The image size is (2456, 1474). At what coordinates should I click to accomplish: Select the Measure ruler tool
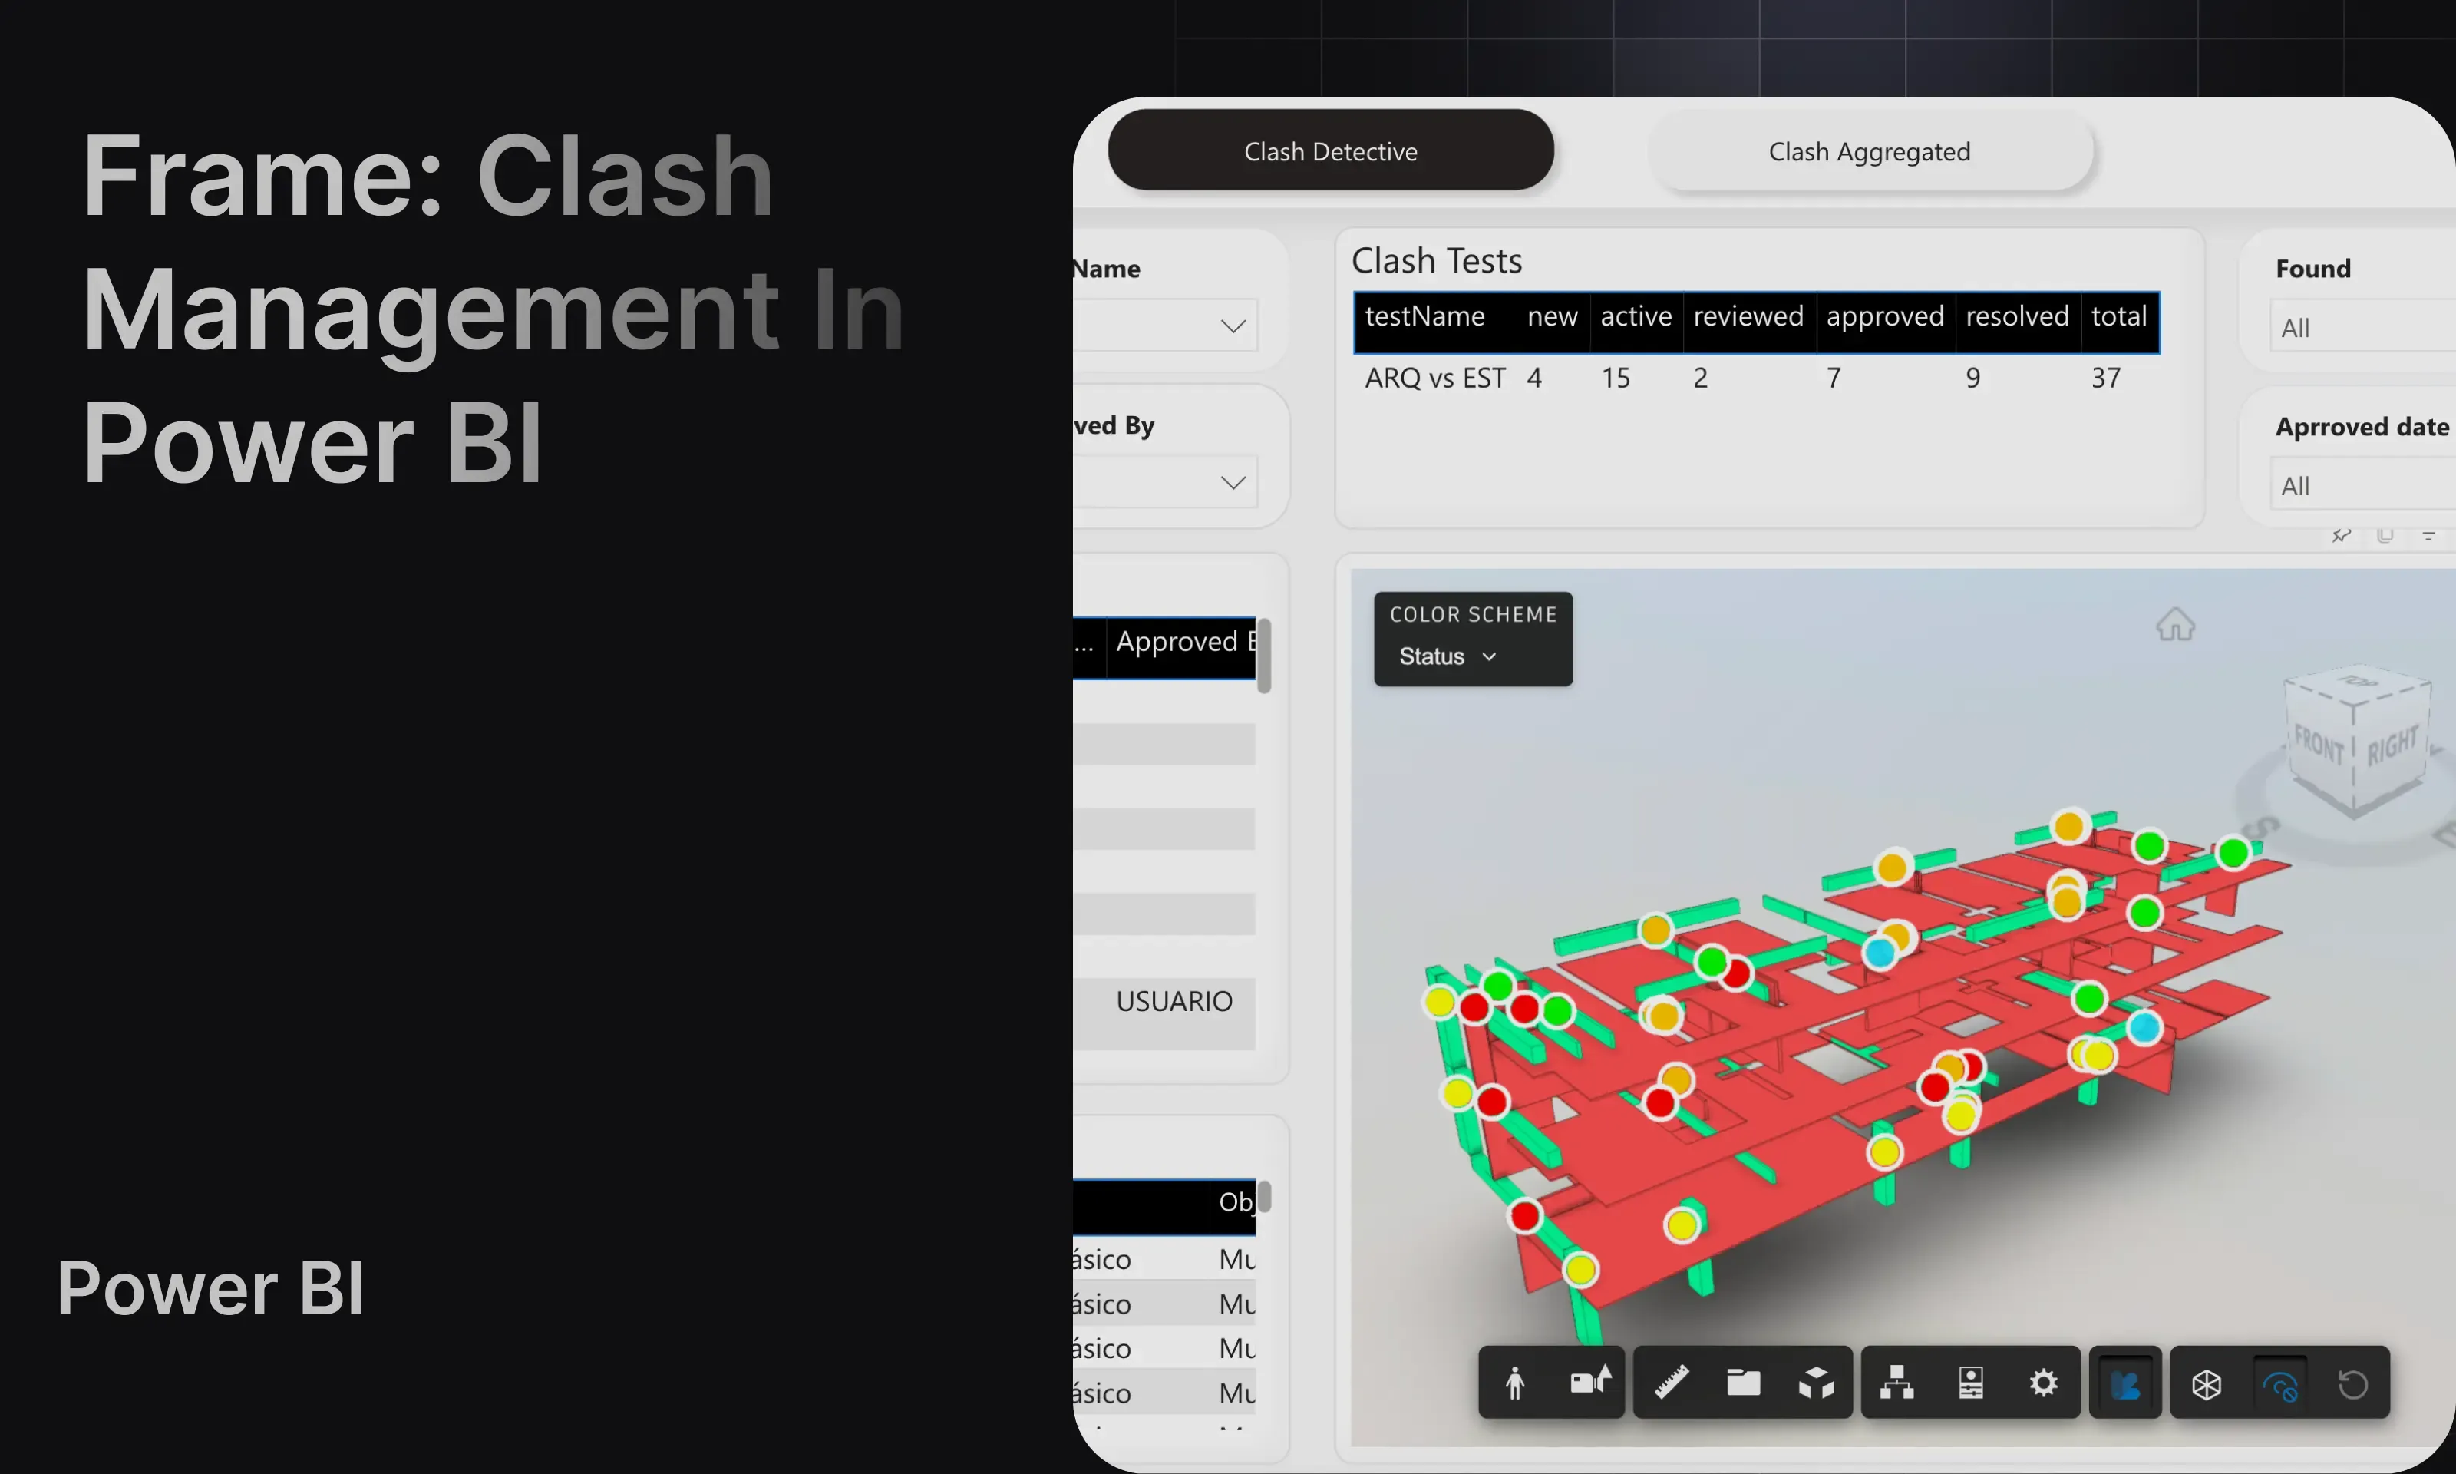tap(1672, 1383)
